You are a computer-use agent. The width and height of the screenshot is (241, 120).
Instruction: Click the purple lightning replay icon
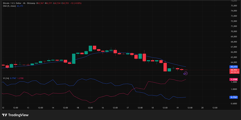pos(185,74)
